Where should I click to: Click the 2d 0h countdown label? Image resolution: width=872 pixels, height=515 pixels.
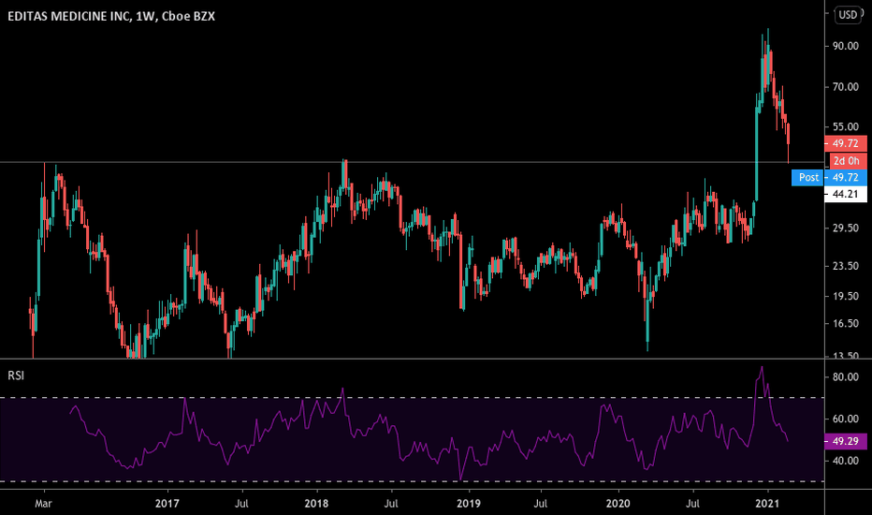pyautogui.click(x=848, y=161)
